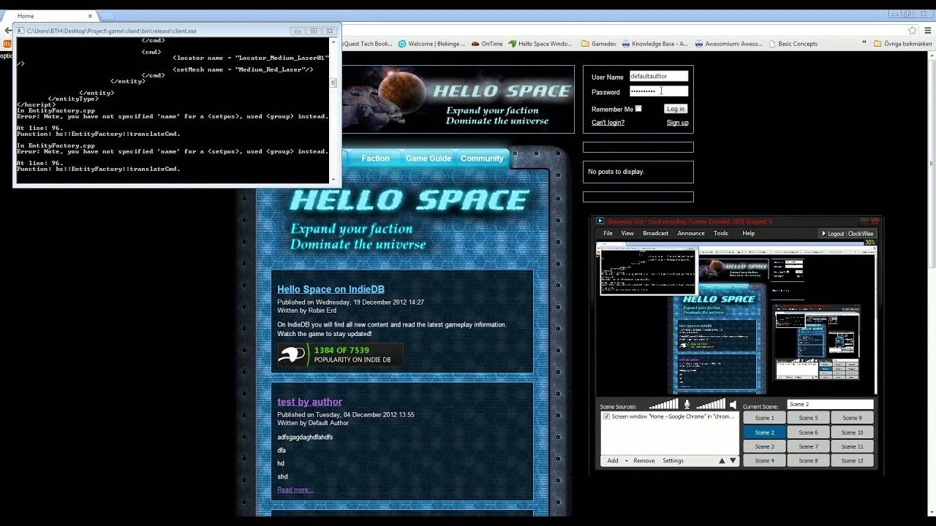Open the Övriga bokmärken folder
Image resolution: width=936 pixels, height=526 pixels.
(x=903, y=44)
